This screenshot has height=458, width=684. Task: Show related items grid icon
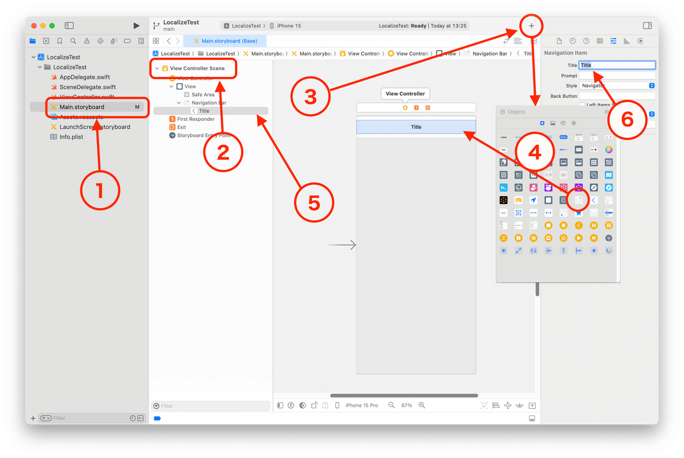[156, 41]
